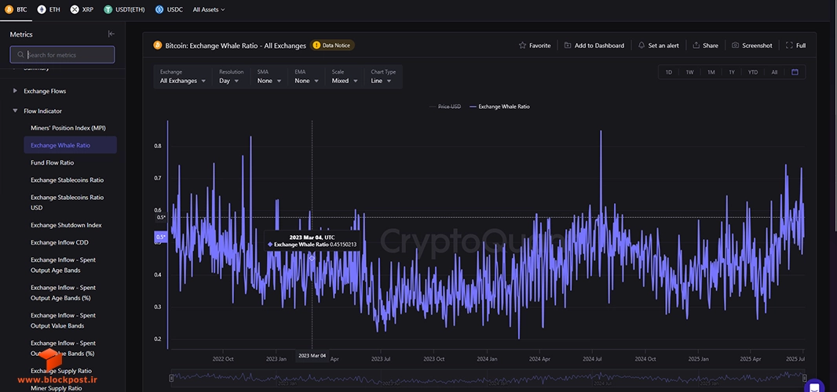The height and width of the screenshot is (392, 837).
Task: Open Full screen mode icon
Action: tap(789, 45)
